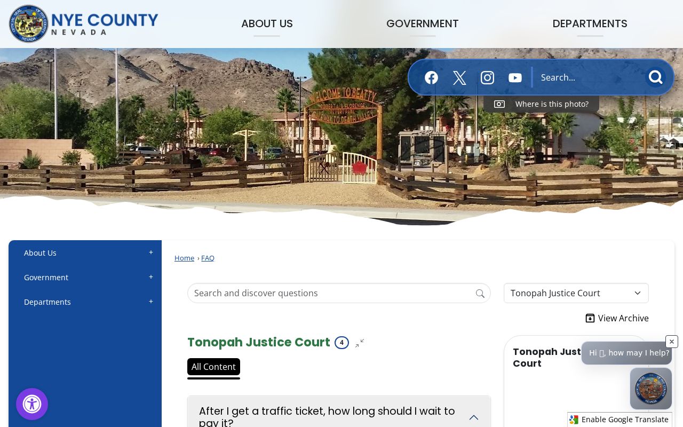Click the question count badge showing 4
Image resolution: width=683 pixels, height=427 pixels.
341,343
